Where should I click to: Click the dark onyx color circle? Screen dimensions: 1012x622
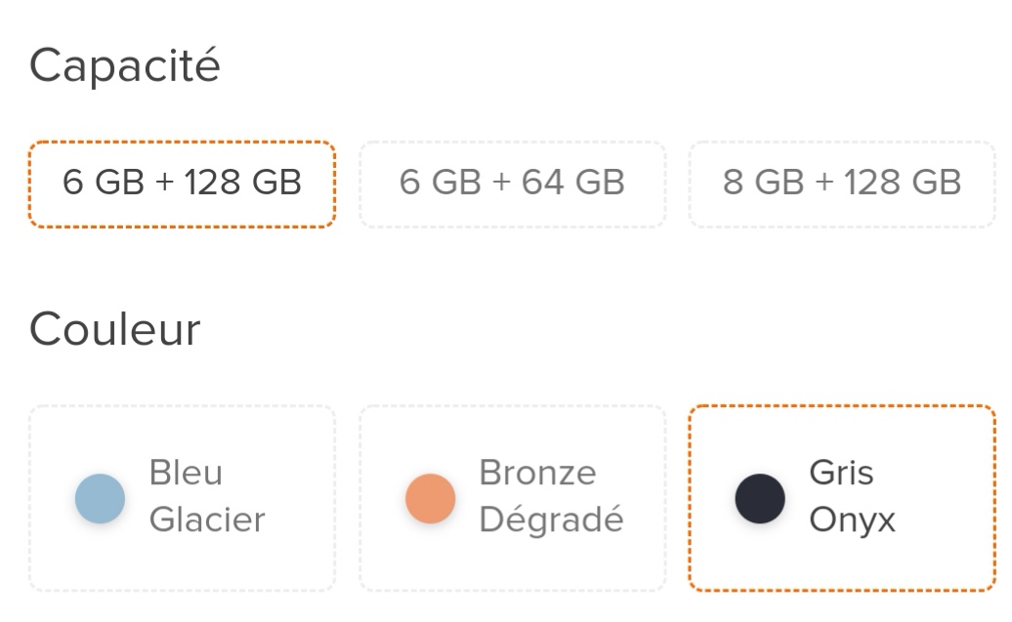760,498
